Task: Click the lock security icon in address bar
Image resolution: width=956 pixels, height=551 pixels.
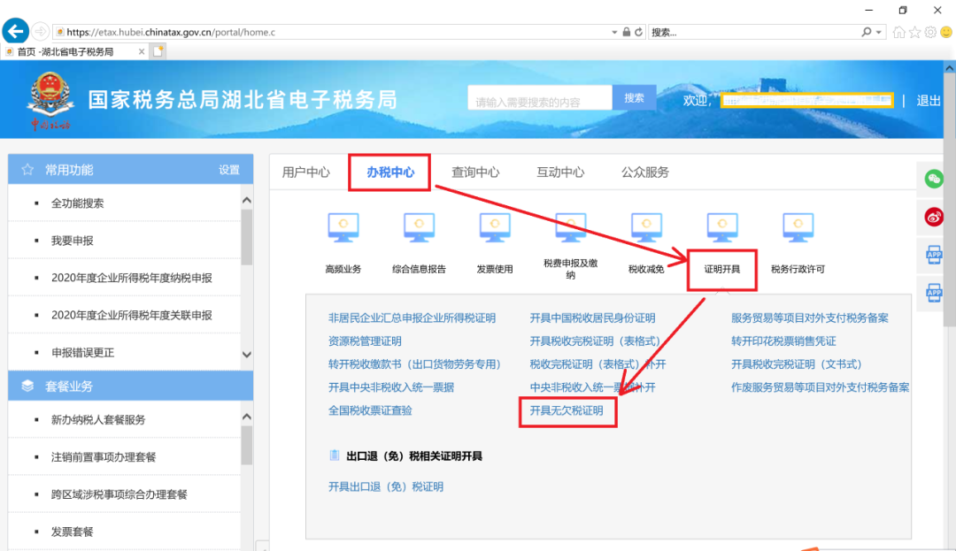Action: 626,32
